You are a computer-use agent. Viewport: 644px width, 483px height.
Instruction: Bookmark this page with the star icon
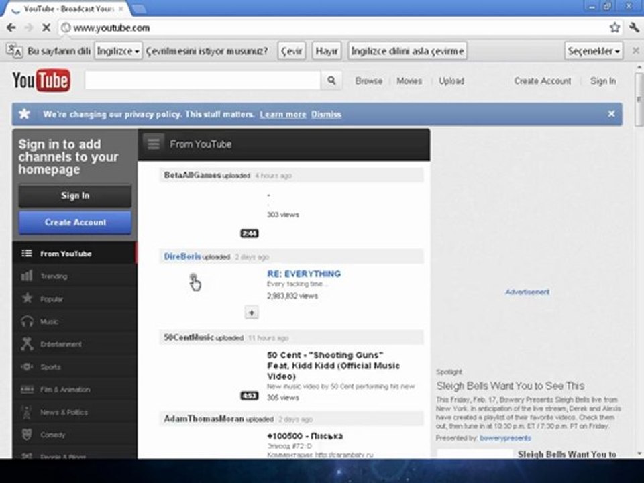click(x=614, y=28)
